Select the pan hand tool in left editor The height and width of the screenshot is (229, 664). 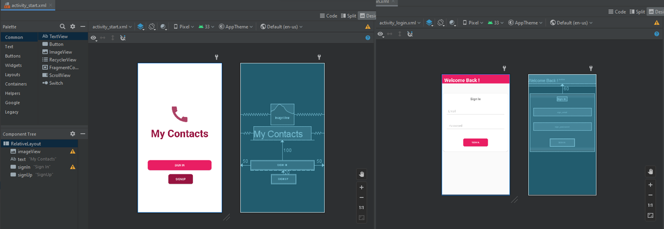[x=361, y=174]
